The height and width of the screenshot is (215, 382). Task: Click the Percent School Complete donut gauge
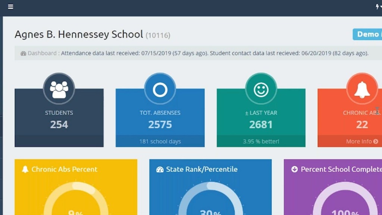pos(345,202)
